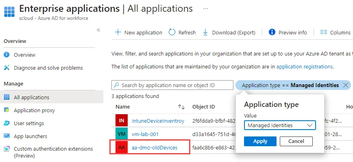Click the Manage section heading
The height and width of the screenshot is (162, 353).
point(13,83)
